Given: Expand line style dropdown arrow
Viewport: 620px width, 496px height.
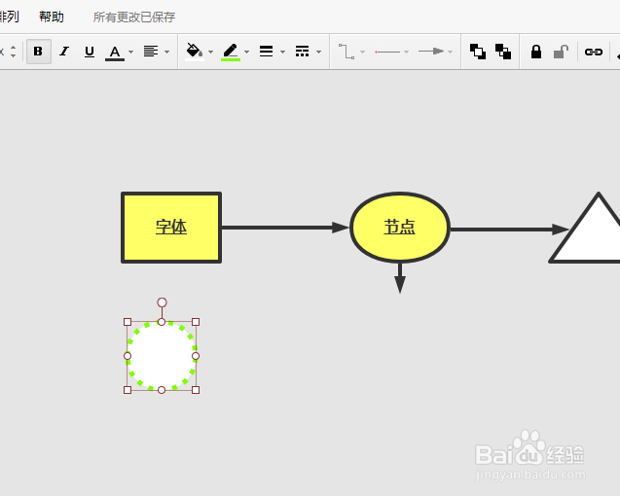Looking at the screenshot, I should point(318,52).
